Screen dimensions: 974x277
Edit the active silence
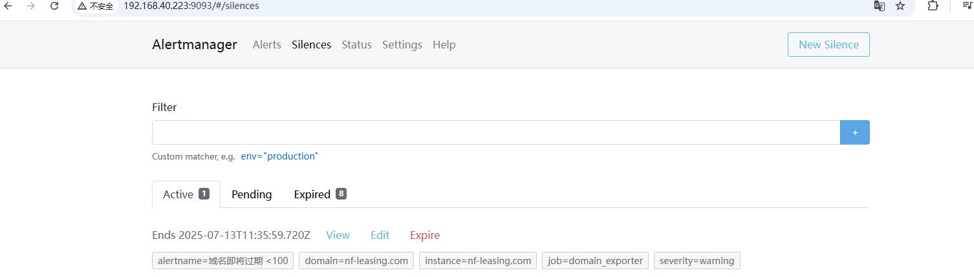click(x=380, y=235)
